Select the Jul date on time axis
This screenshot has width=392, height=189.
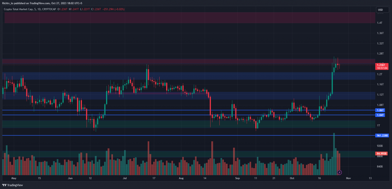coord(125,178)
